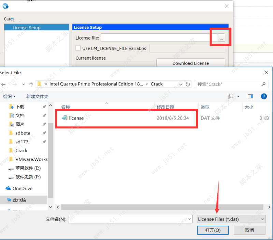This screenshot has width=273, height=240.
Task: Go up one folder level
Action: 31,84
